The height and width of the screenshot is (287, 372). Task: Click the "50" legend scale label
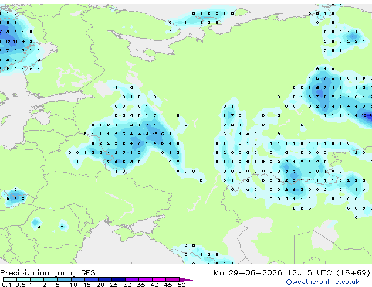point(182,285)
